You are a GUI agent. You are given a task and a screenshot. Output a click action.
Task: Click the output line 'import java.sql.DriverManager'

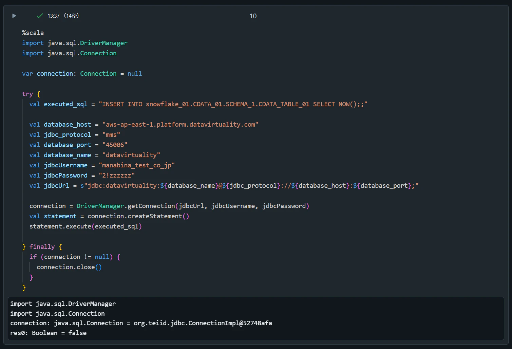63,304
